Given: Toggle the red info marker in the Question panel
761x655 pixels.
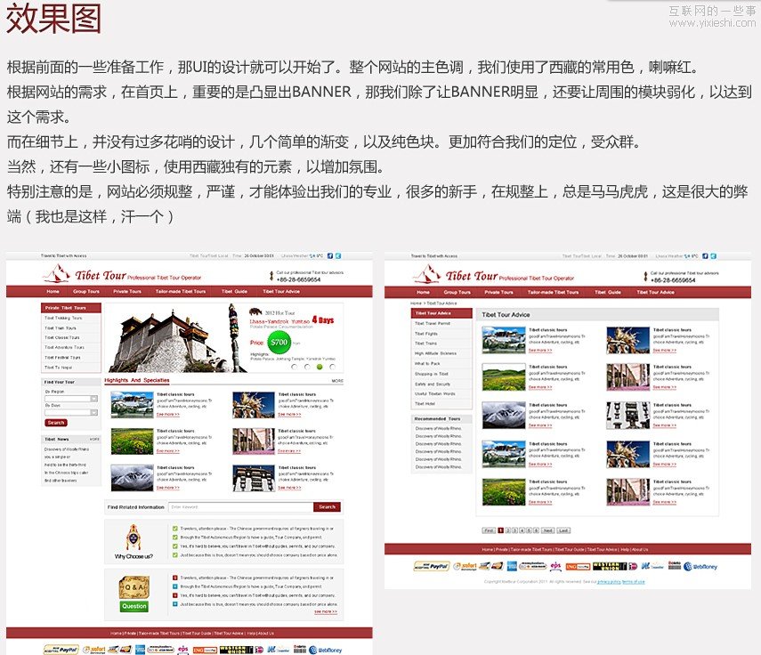Looking at the screenshot, I should pyautogui.click(x=174, y=578).
